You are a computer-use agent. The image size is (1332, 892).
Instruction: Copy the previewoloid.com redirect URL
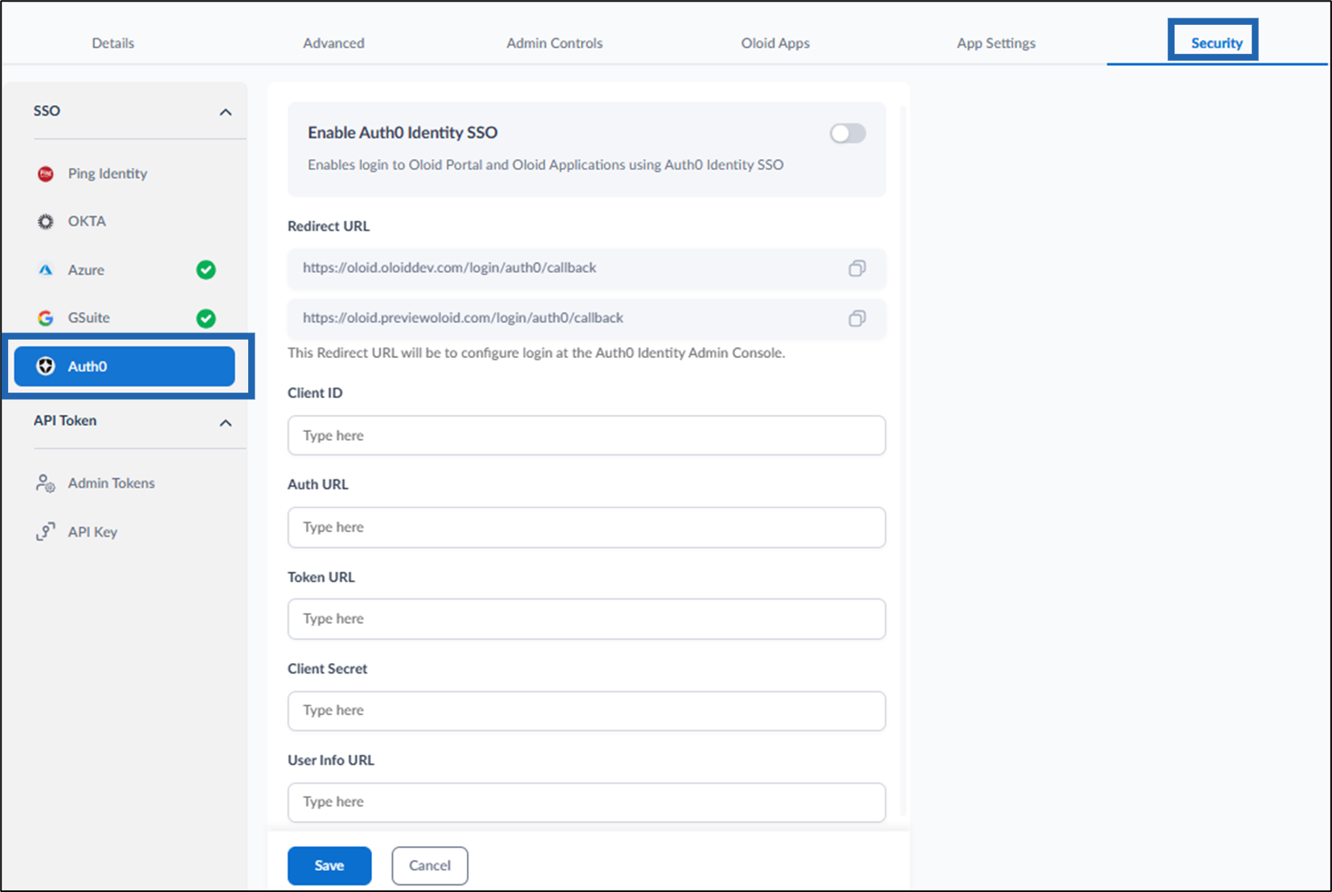click(x=857, y=319)
